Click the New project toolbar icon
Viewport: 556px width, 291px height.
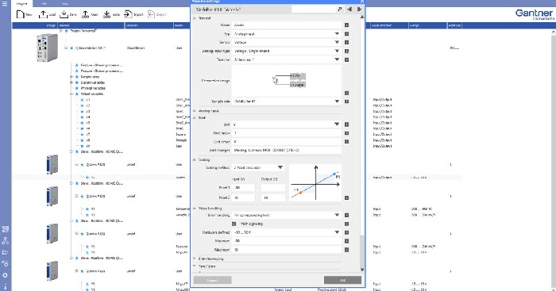21,14
